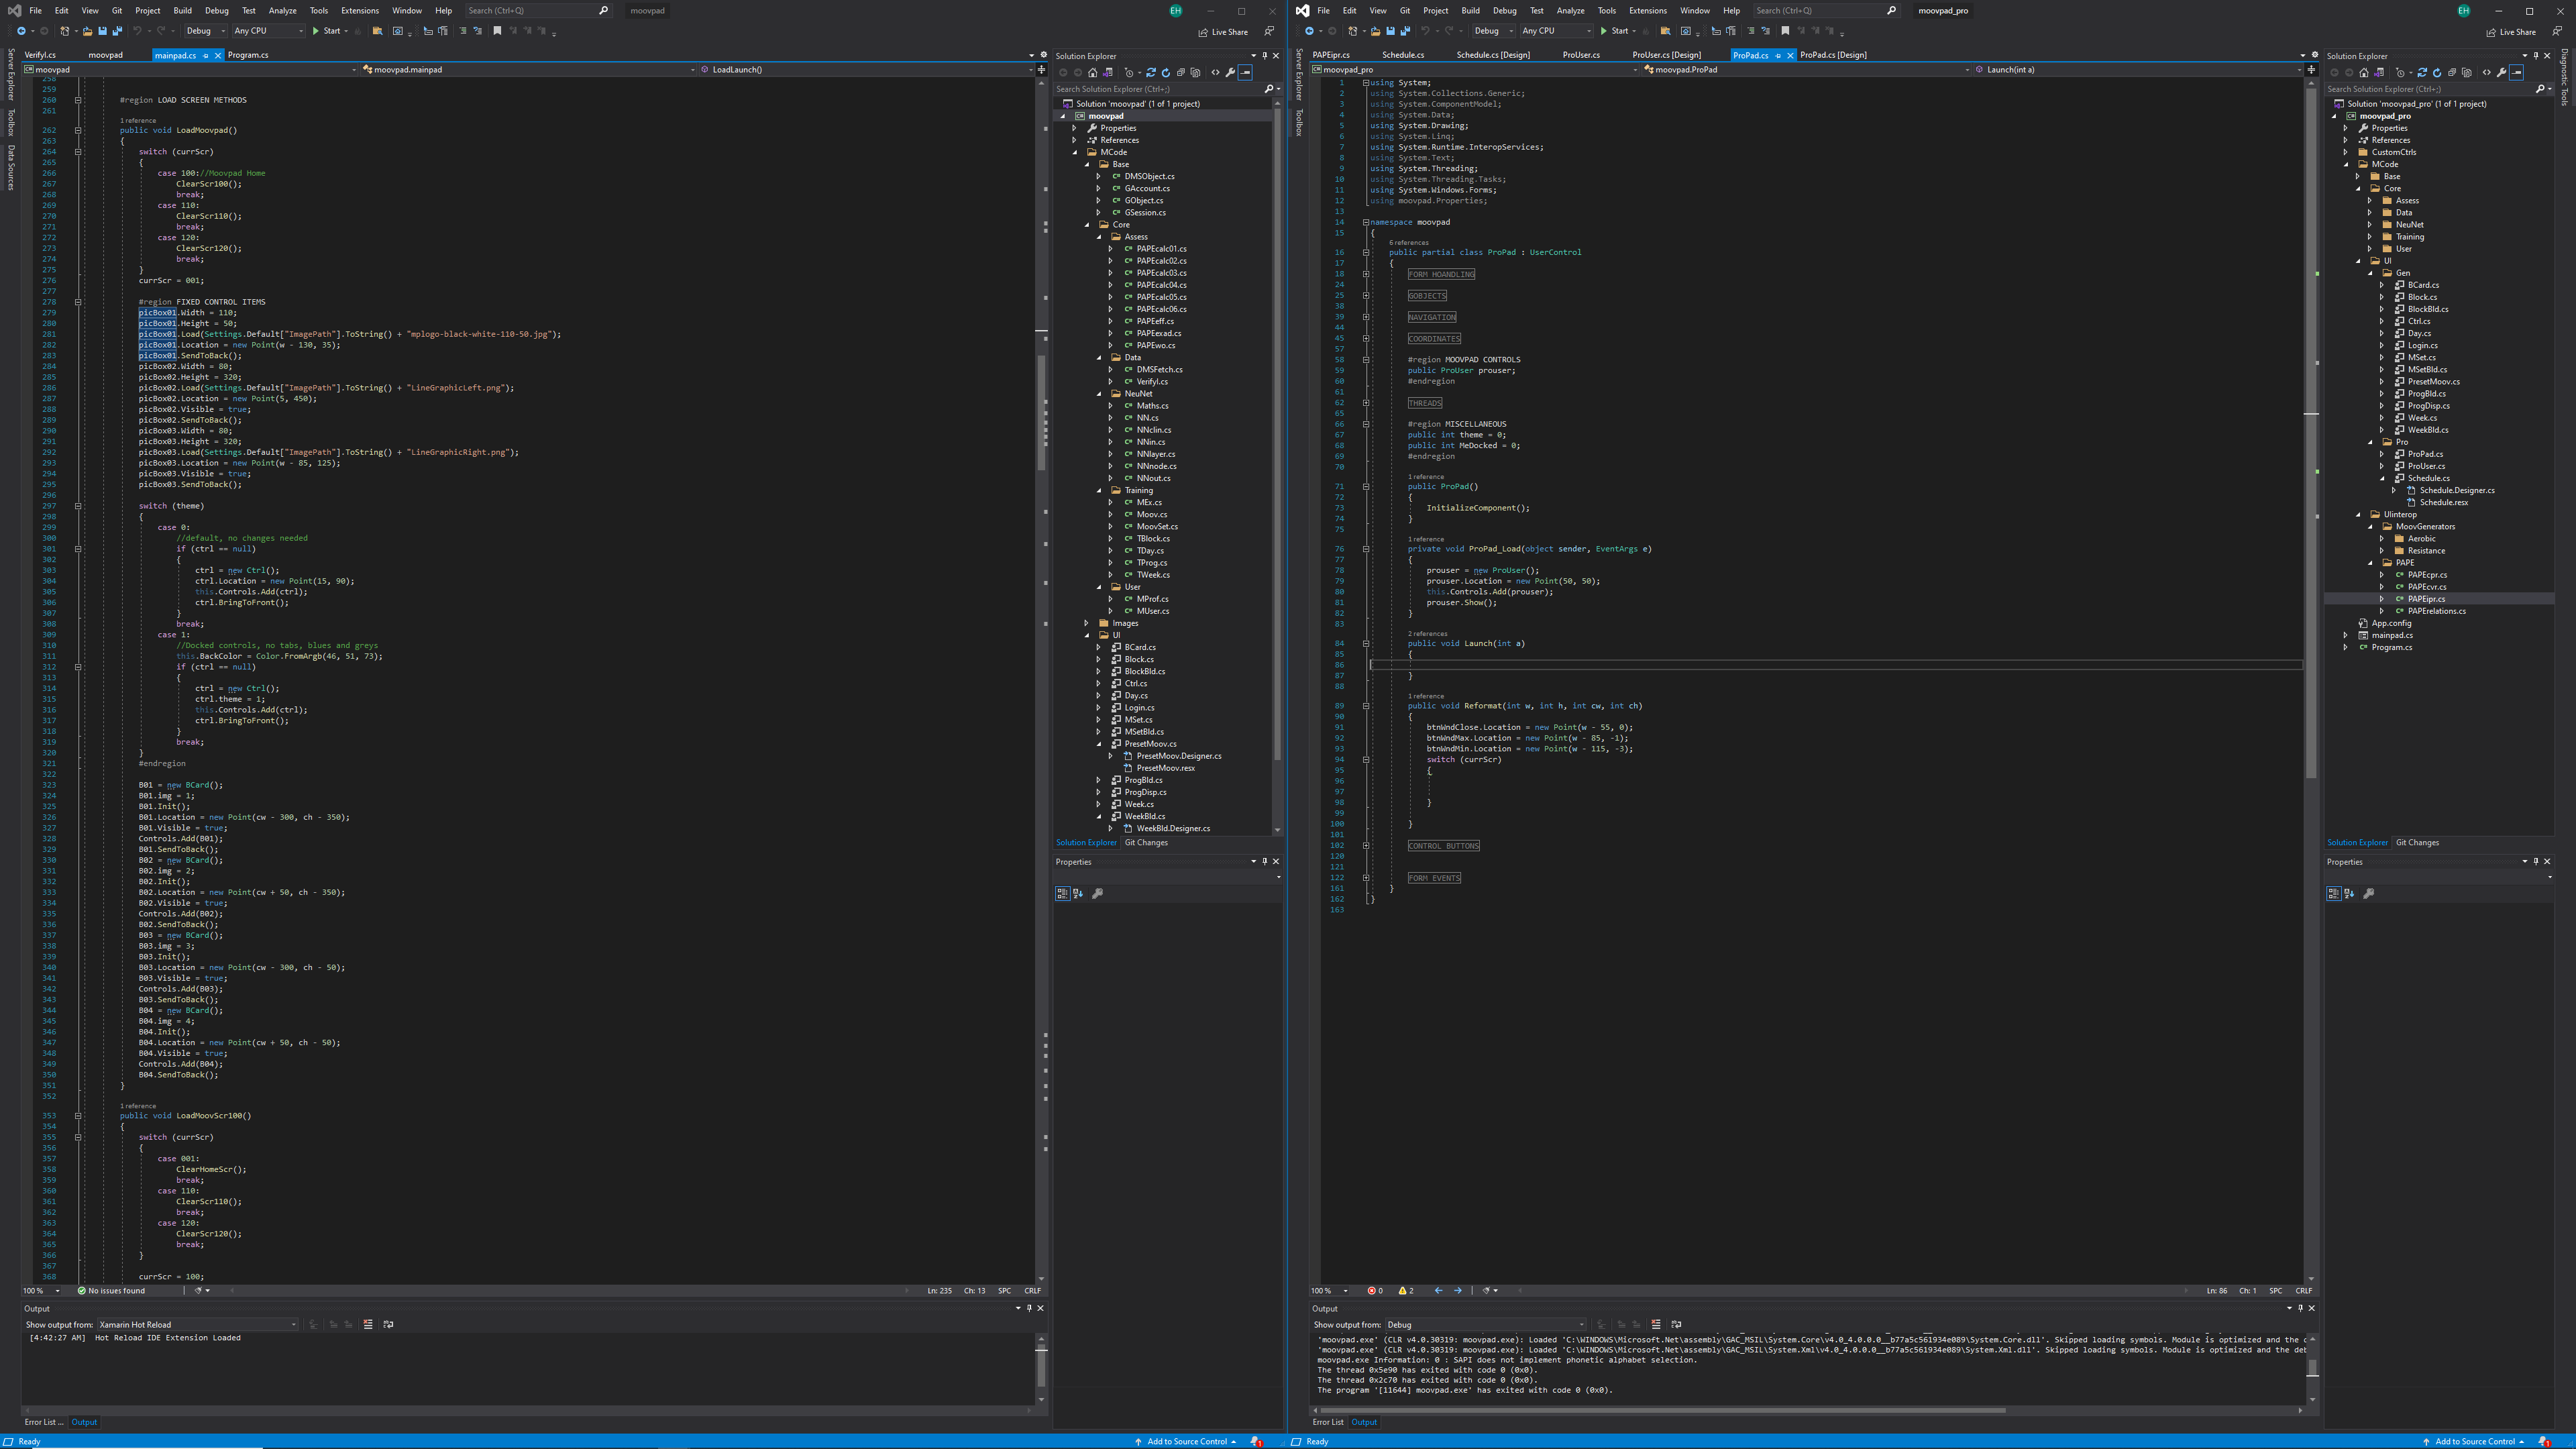Toggle pin on ProPad.cs tab
2576x1449 pixels.
click(1777, 56)
